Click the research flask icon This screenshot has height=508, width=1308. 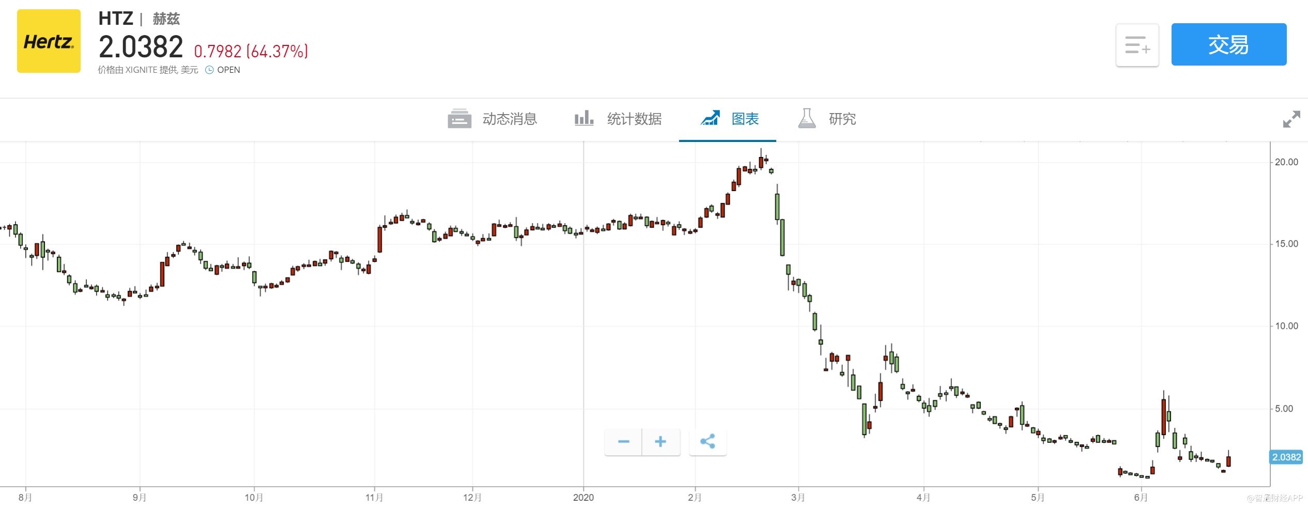pyautogui.click(x=807, y=118)
